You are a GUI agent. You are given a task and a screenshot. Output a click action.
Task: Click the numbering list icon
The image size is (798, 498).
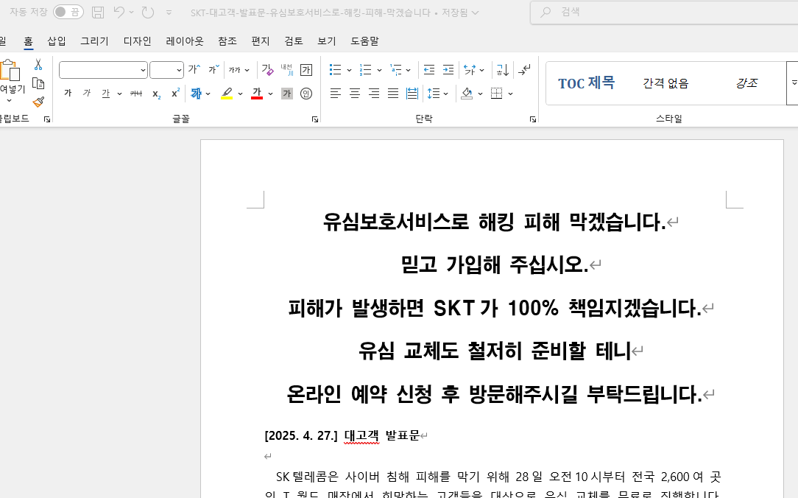[x=365, y=69]
